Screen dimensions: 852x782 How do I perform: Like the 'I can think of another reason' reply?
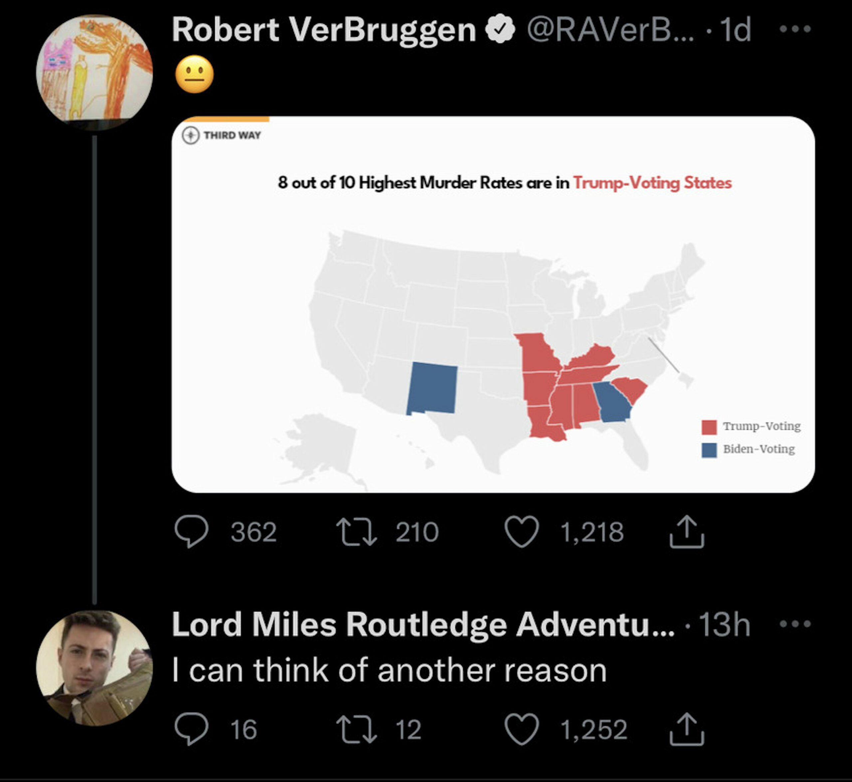point(522,729)
